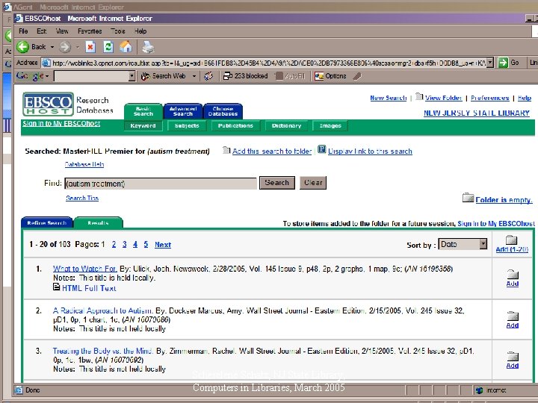
Task: Select the Results tab
Action: pos(98,222)
